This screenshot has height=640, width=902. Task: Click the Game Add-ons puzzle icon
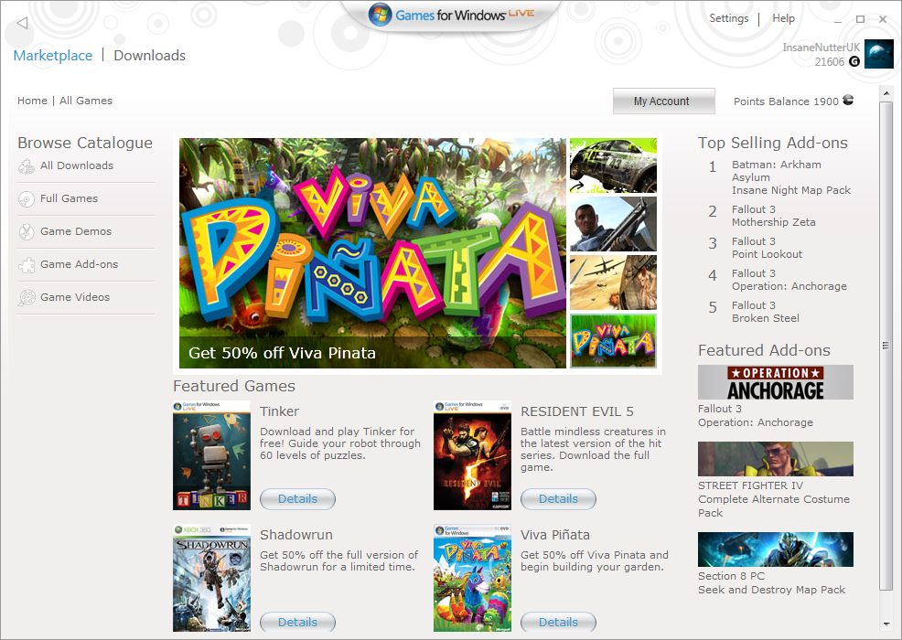pos(27,265)
